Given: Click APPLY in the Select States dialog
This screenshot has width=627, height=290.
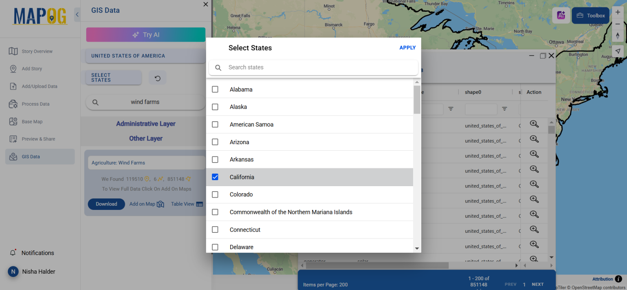Looking at the screenshot, I should (407, 47).
